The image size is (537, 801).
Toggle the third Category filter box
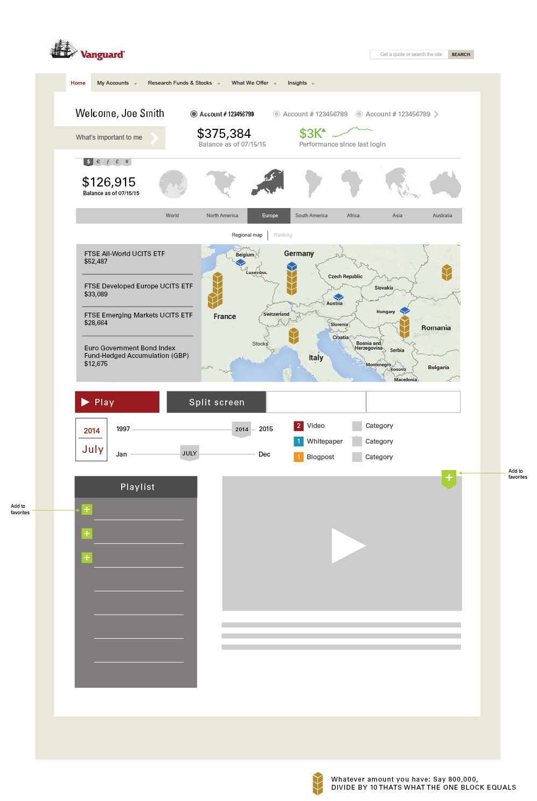(x=357, y=457)
